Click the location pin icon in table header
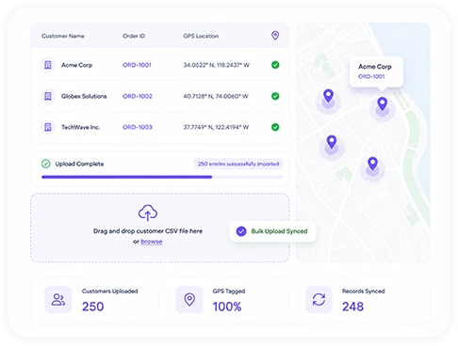The image size is (458, 346). click(275, 36)
